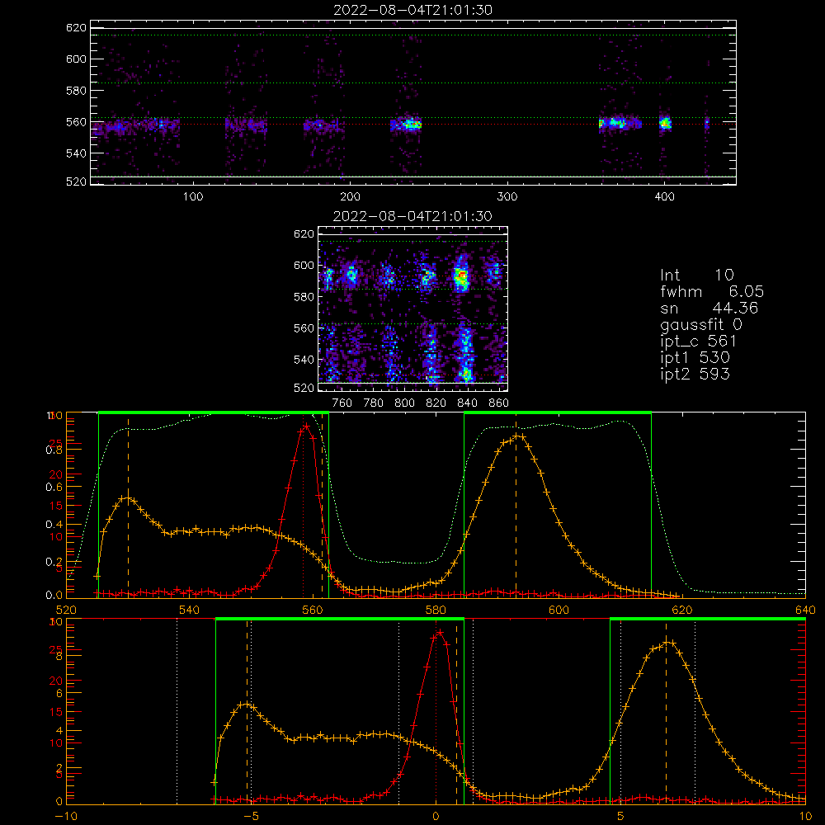Viewport: 825px width, 825px height.
Task: Click x-axis label 560 on the upper profile plot
Action: (x=313, y=610)
